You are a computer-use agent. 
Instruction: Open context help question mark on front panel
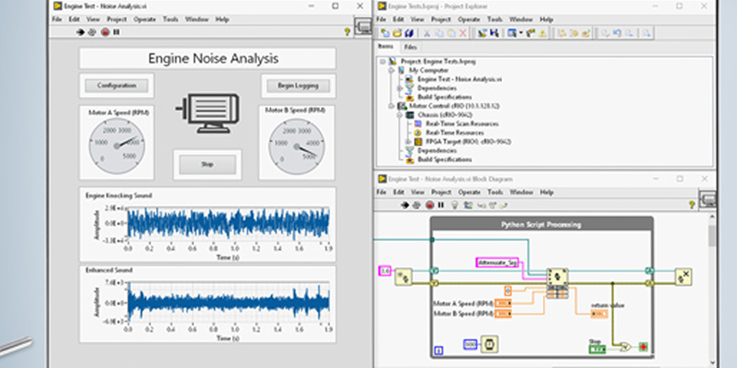347,32
